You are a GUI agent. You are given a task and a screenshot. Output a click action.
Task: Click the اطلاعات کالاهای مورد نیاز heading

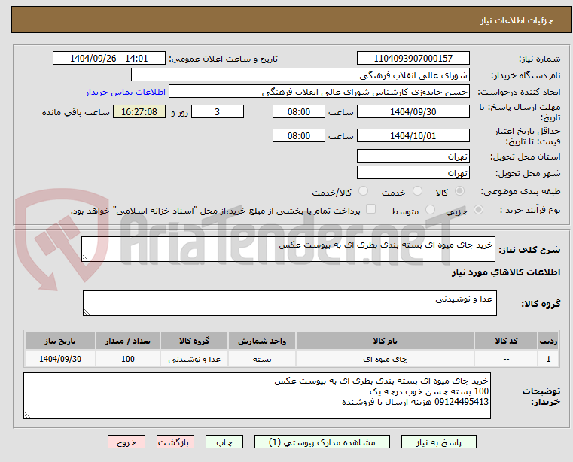coord(506,272)
